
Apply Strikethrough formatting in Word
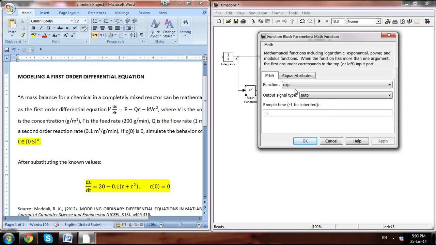pos(60,28)
